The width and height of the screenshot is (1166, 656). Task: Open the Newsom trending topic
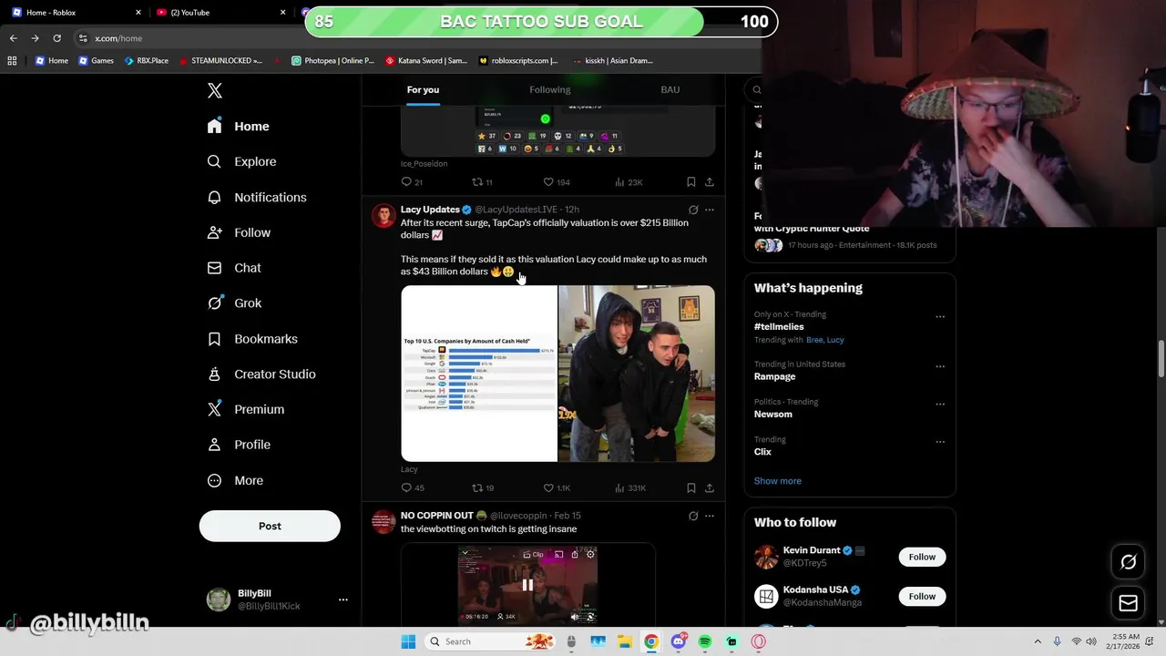(772, 414)
